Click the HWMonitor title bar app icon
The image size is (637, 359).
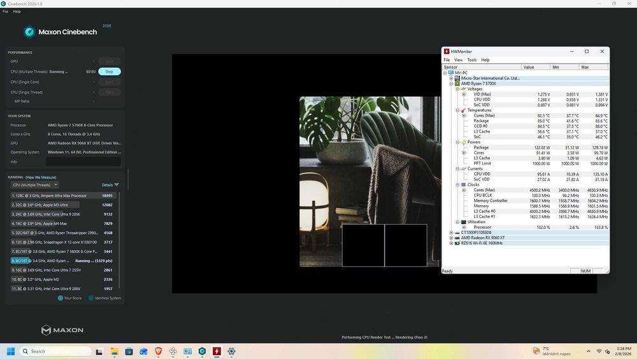point(447,52)
